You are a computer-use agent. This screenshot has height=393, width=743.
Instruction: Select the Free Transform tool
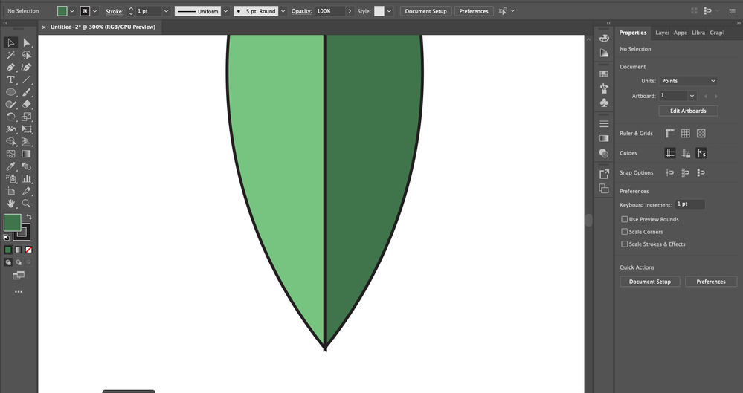click(27, 129)
